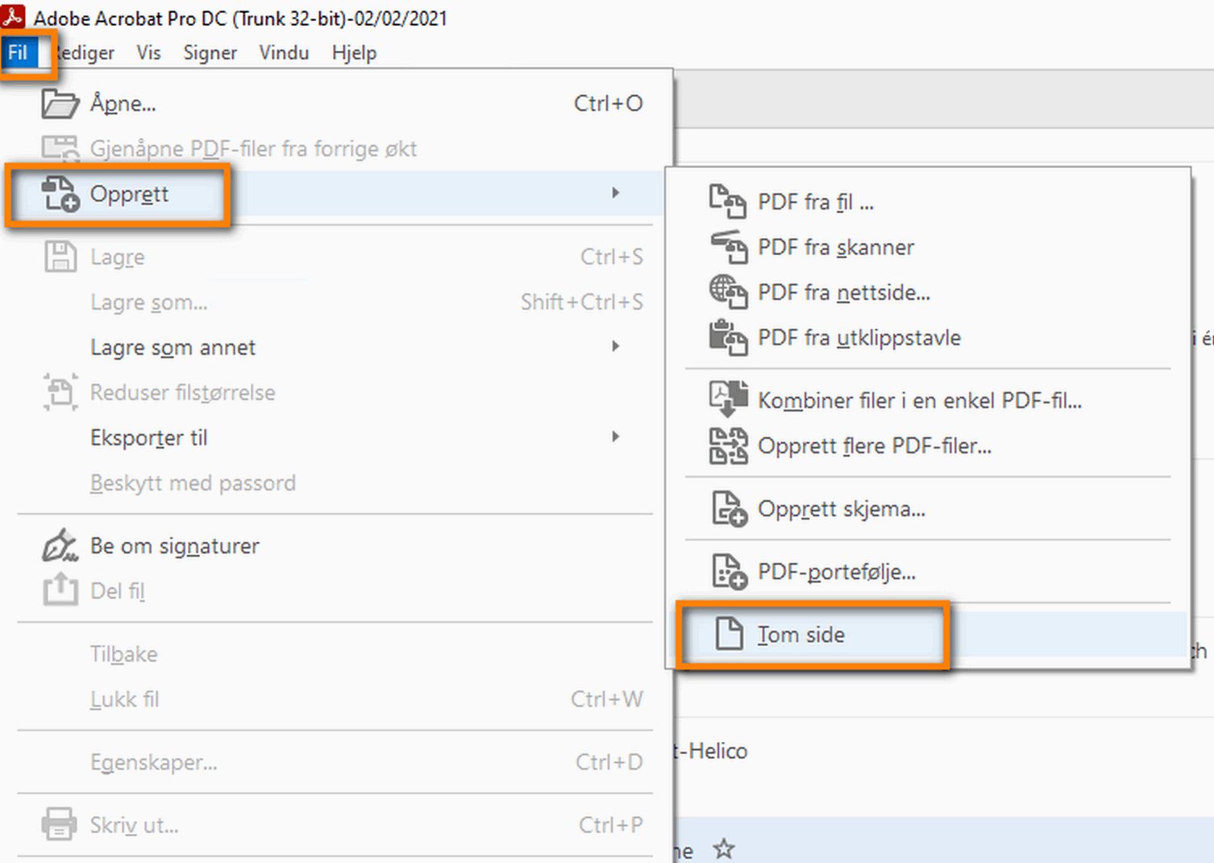Click the Be om signaturer pen icon
Viewport: 1214px width, 863px height.
[60, 546]
